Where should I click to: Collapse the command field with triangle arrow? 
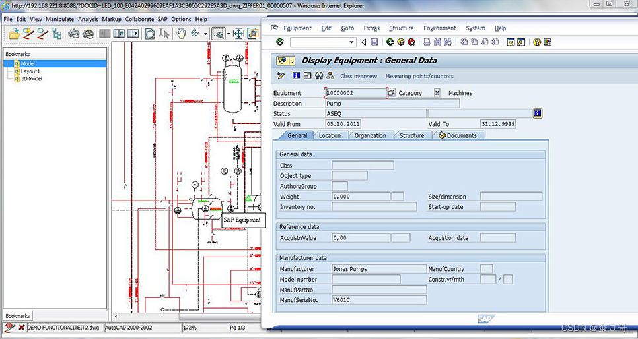(364, 42)
